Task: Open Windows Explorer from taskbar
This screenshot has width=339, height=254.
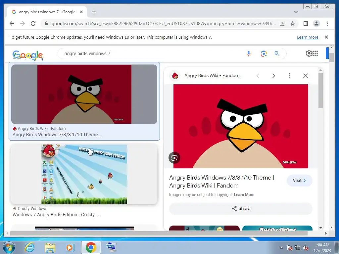Action: 50,247
